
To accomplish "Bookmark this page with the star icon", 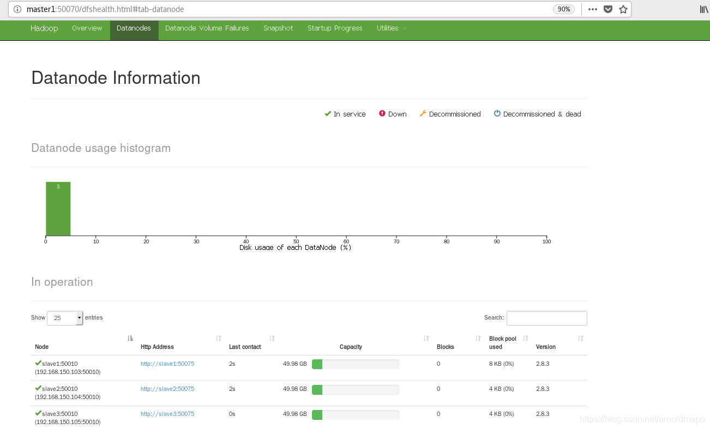I will coord(623,9).
